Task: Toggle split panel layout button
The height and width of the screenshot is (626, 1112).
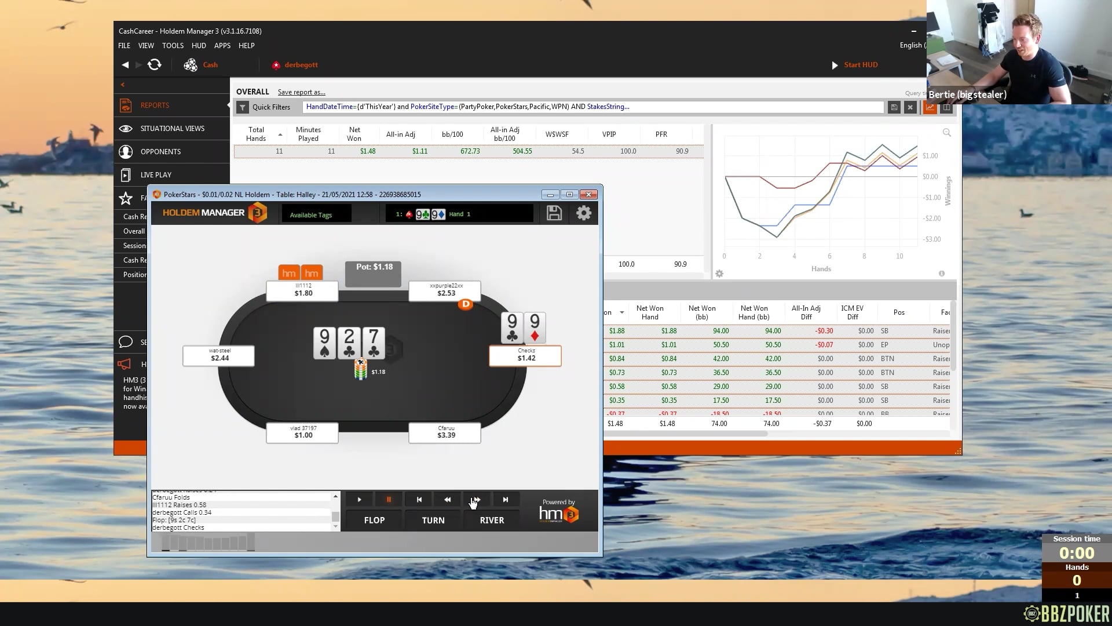Action: click(946, 107)
